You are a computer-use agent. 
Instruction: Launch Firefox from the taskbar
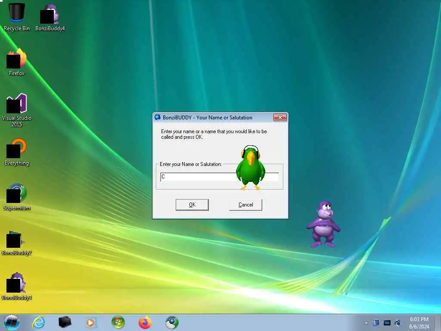145,322
